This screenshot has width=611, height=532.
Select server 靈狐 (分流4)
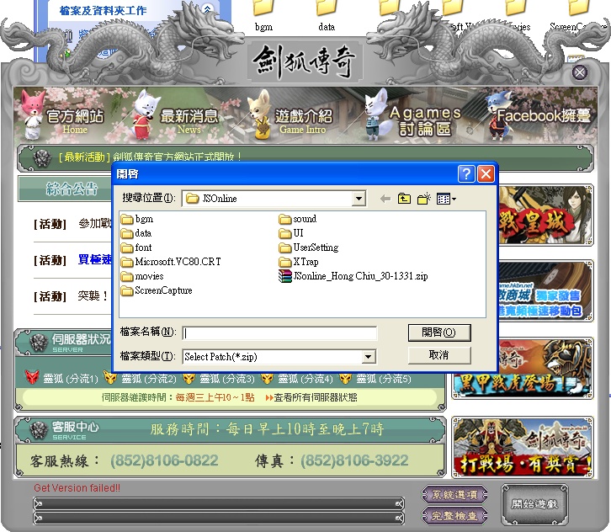[x=296, y=379]
